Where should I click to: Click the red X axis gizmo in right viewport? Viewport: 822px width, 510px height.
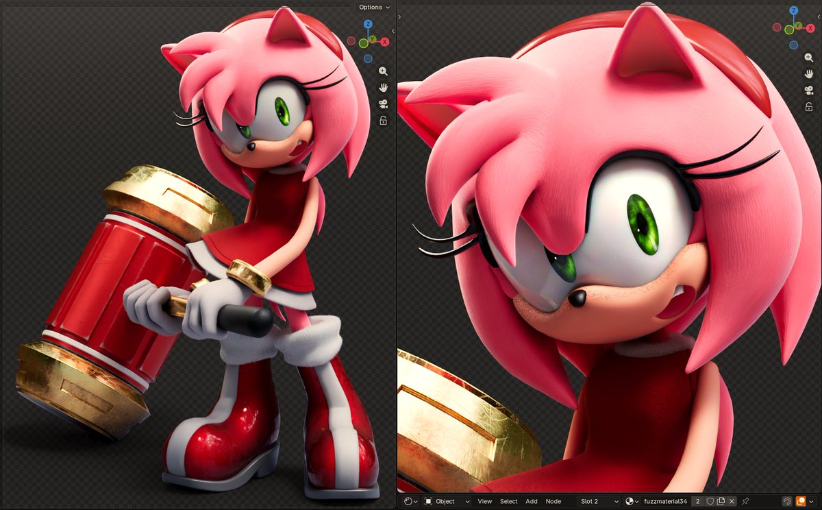tap(810, 28)
